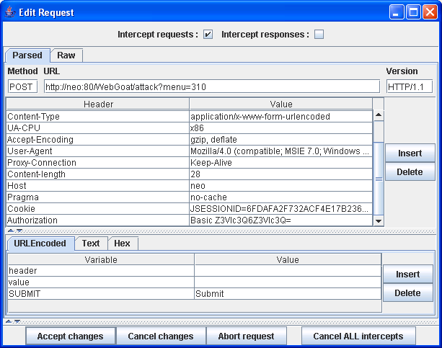The width and height of the screenshot is (442, 348).
Task: Click the Insert button next to the header table
Action: tap(410, 153)
